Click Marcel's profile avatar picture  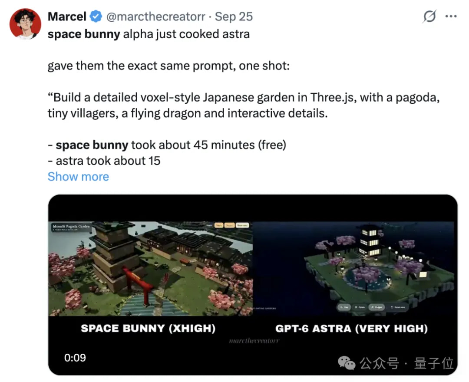coord(25,24)
